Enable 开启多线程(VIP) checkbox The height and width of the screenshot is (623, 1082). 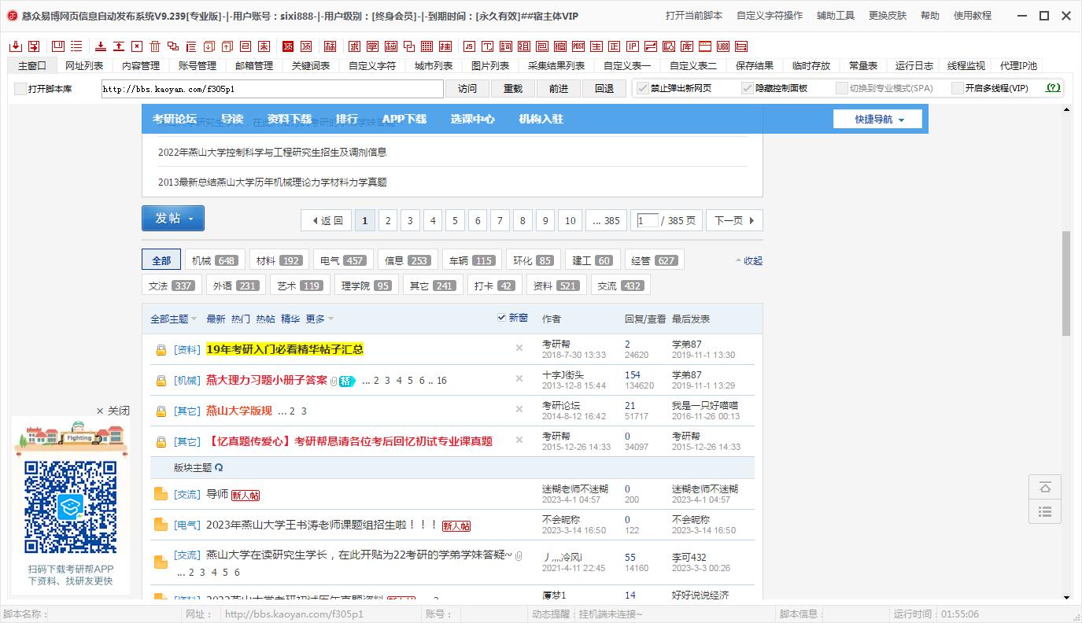click(x=958, y=88)
